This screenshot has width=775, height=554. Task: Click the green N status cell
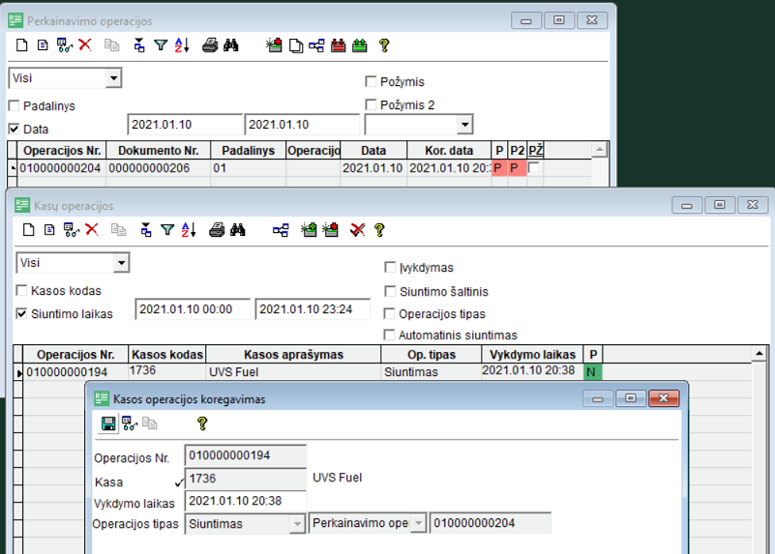[x=593, y=371]
